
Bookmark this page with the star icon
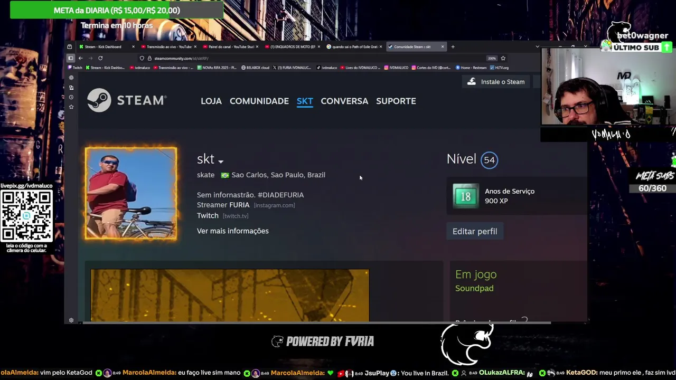click(x=503, y=58)
